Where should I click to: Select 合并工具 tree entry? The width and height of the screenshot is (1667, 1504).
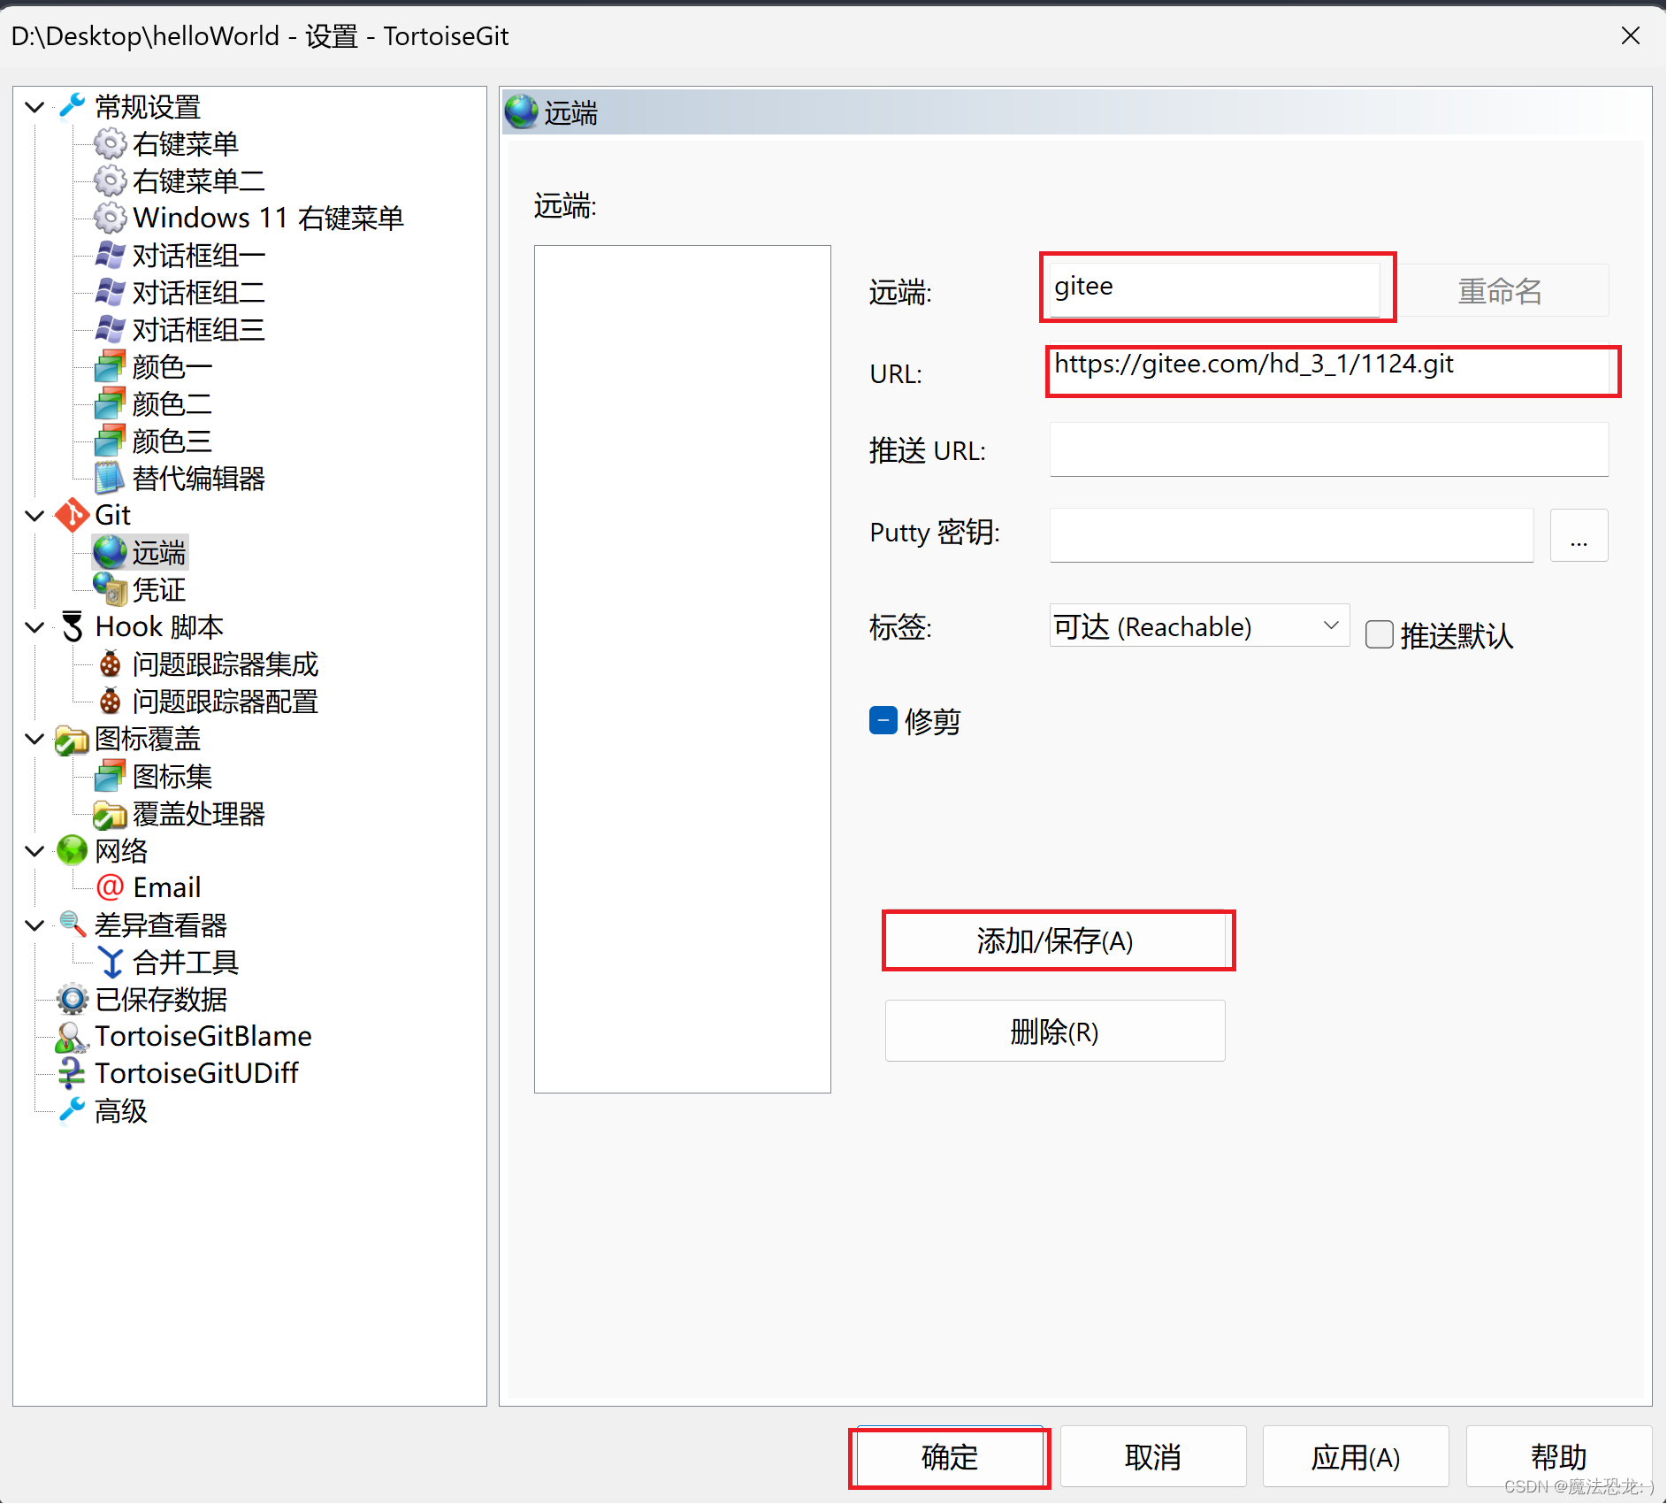pyautogui.click(x=186, y=962)
